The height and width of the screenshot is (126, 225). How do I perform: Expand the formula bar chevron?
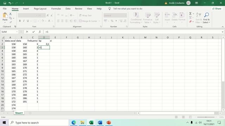coord(223,32)
